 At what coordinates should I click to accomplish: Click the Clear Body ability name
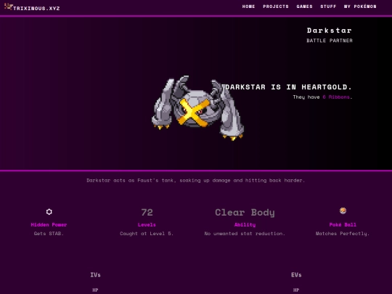point(245,213)
